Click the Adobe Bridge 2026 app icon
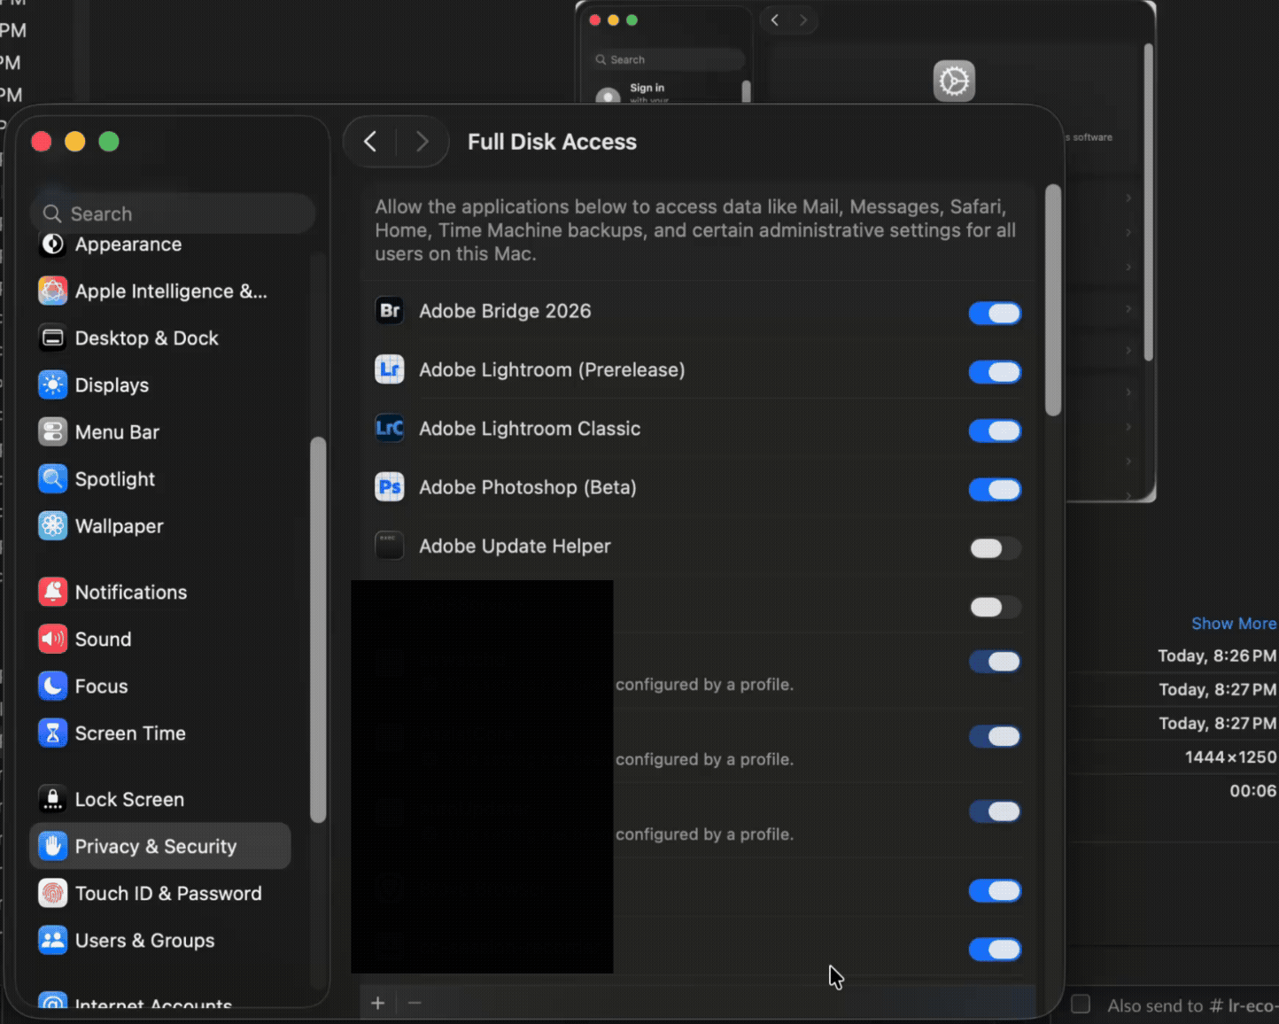 pyautogui.click(x=390, y=311)
